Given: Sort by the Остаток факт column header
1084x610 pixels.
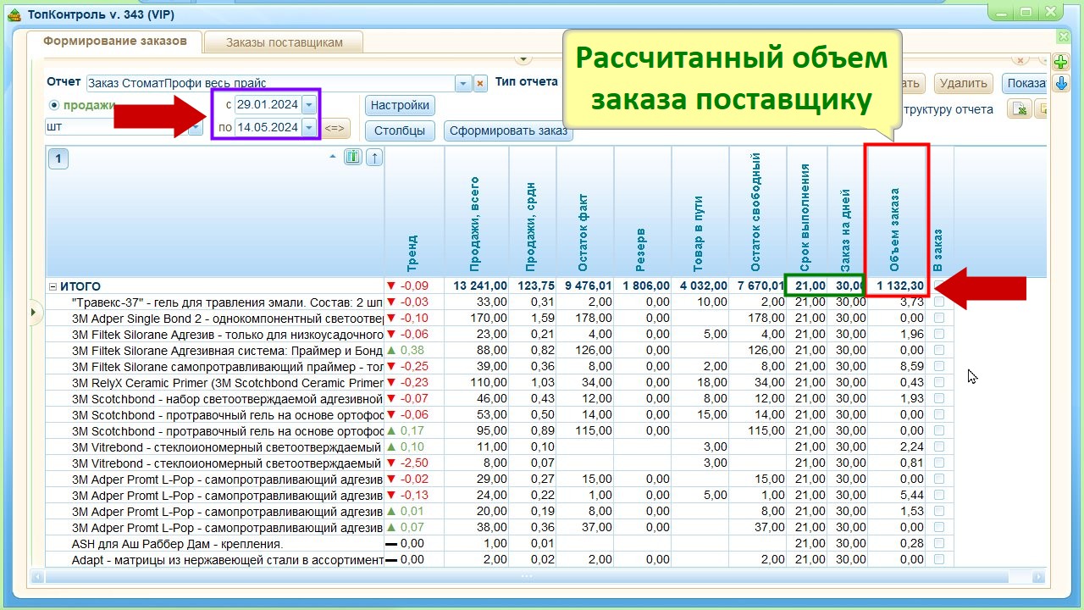Looking at the screenshot, I should (x=585, y=211).
